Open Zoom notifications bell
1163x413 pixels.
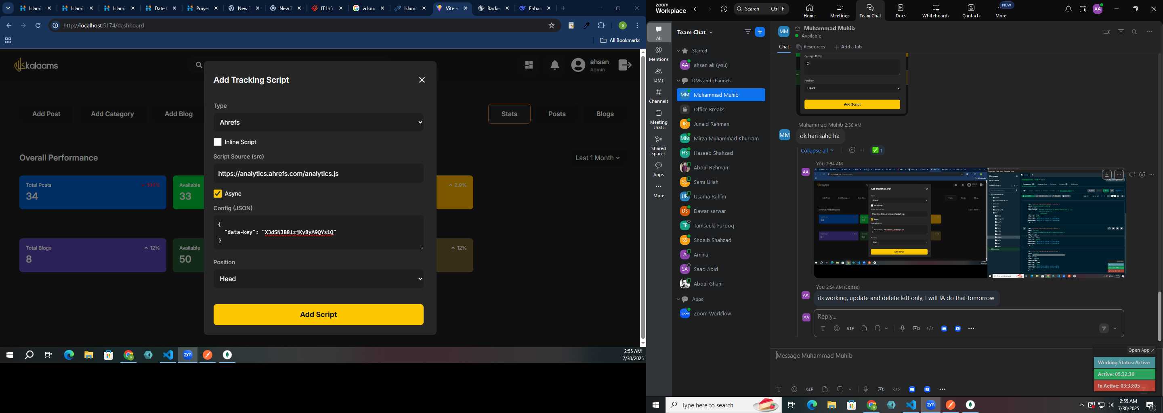click(1068, 9)
